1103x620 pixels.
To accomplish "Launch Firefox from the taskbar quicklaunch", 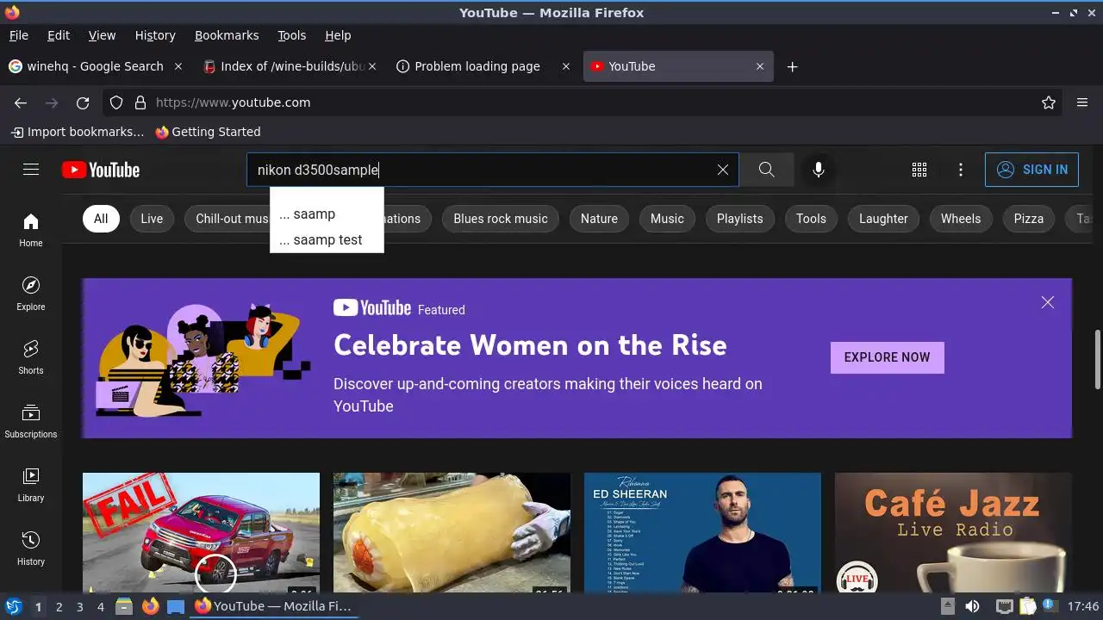I will pos(150,606).
